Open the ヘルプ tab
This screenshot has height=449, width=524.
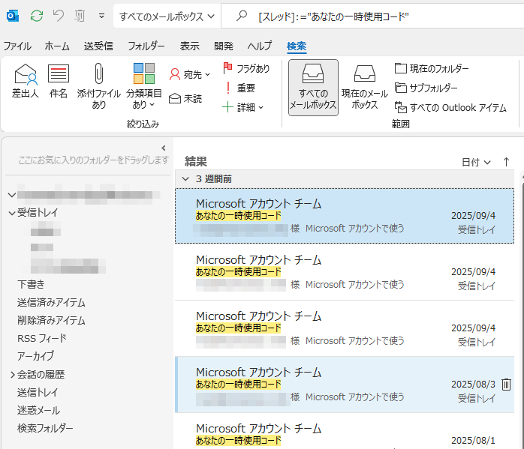point(260,46)
